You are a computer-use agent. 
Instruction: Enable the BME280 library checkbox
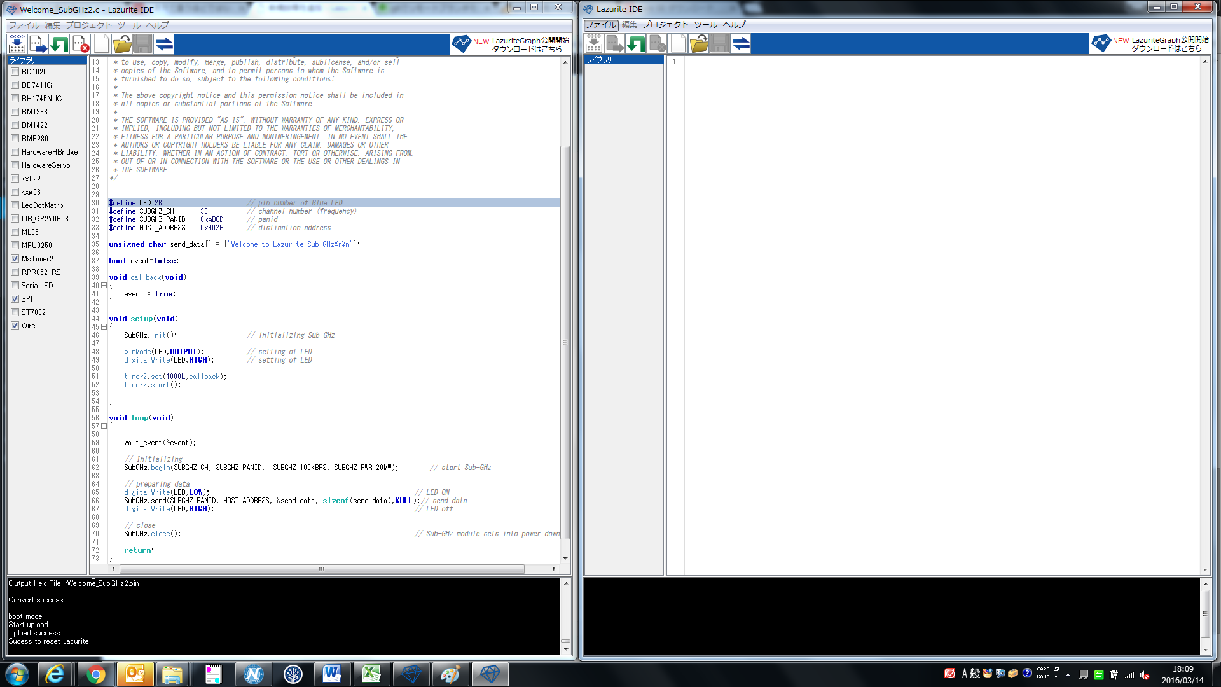tap(15, 139)
